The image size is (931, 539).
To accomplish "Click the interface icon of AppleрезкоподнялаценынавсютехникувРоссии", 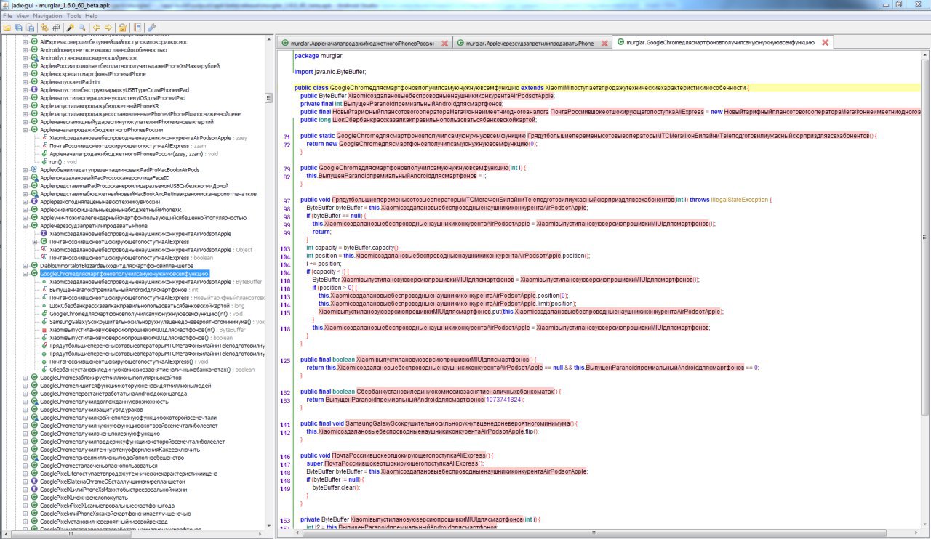I will [x=34, y=201].
